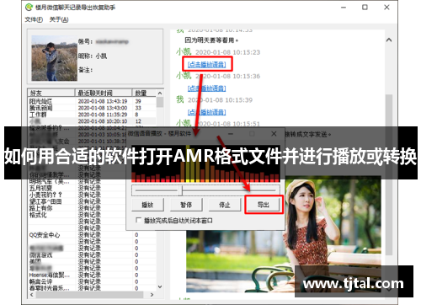Select friend 望江亭^田田

(45, 201)
